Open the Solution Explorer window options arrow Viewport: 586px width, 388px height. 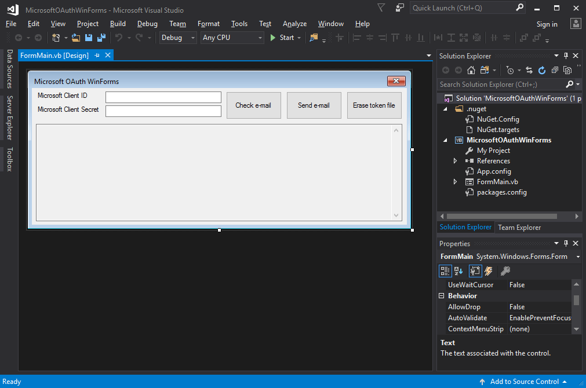[x=556, y=56]
